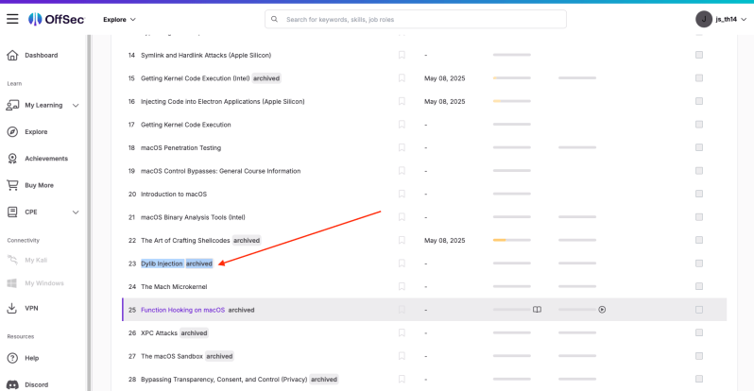
Task: Bookmark the Dylib Injection module
Action: click(402, 263)
